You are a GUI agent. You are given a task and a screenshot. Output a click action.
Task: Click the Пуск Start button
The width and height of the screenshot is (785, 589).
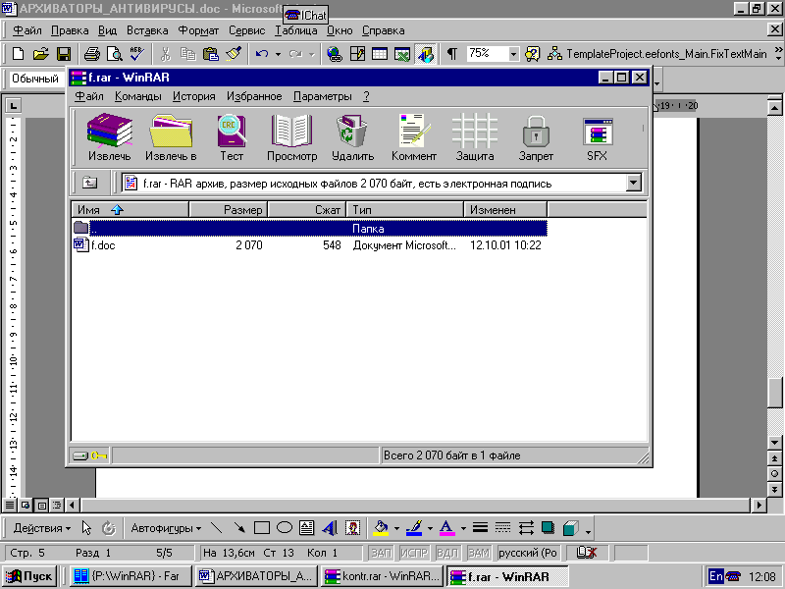pos(30,576)
